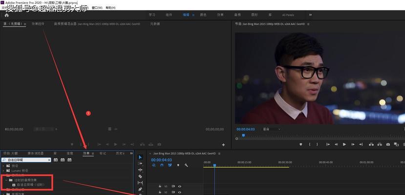This screenshot has width=405, height=195.
Task: Toggle the lock on track V3
Action: pos(160,186)
